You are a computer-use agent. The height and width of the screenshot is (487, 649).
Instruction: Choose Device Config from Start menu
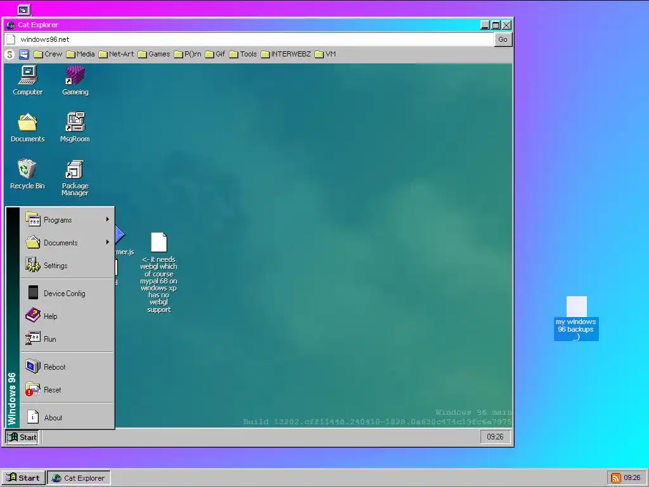point(67,293)
